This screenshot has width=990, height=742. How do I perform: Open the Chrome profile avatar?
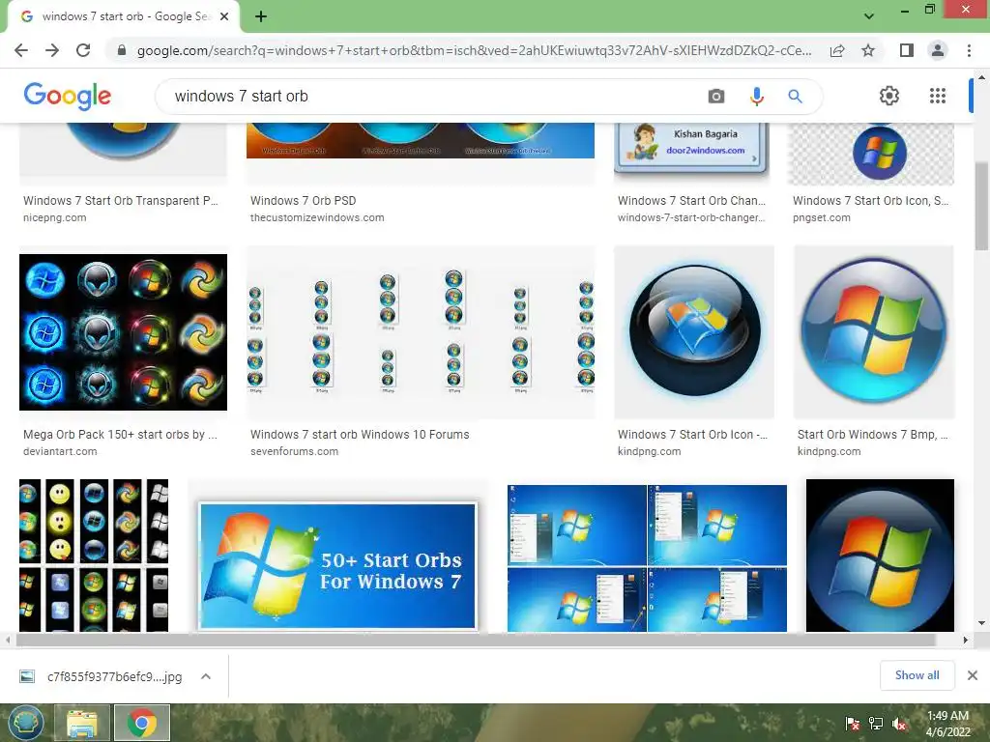[x=938, y=50]
